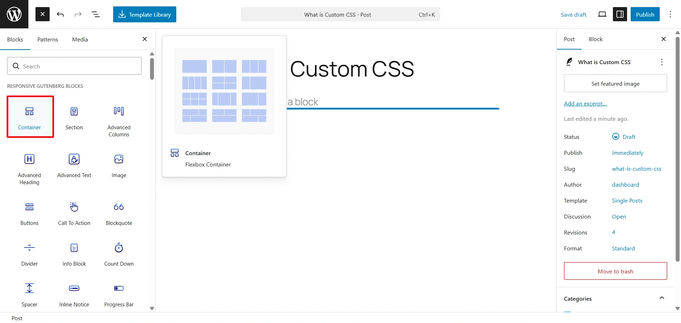Collapse the Categories panel
681x323 pixels.
[615, 299]
